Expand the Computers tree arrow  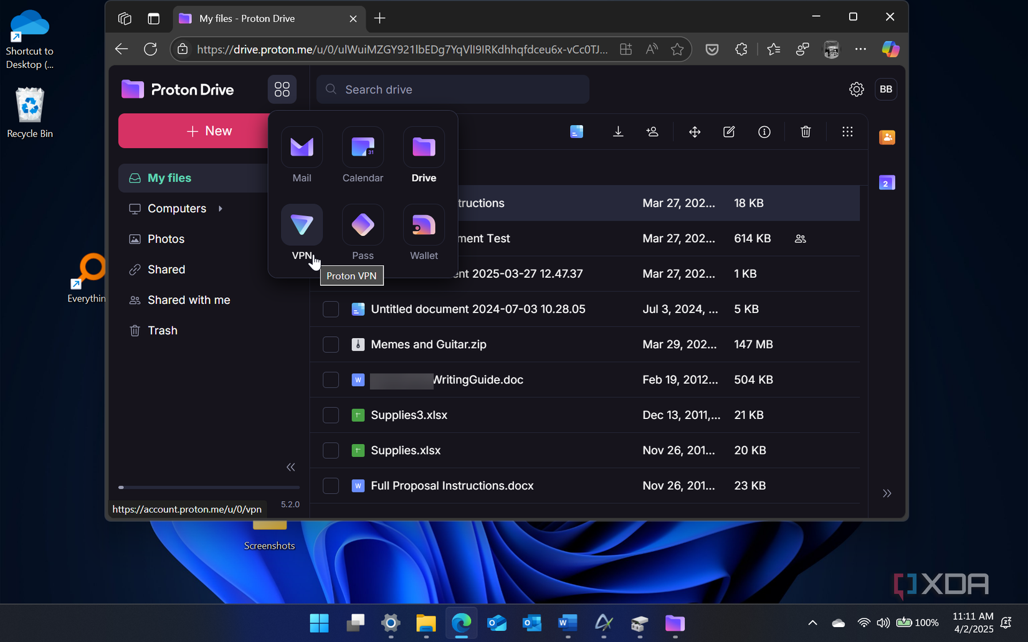click(221, 209)
